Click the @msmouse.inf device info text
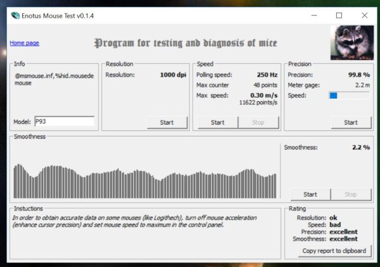This screenshot has width=380, height=267. point(54,79)
